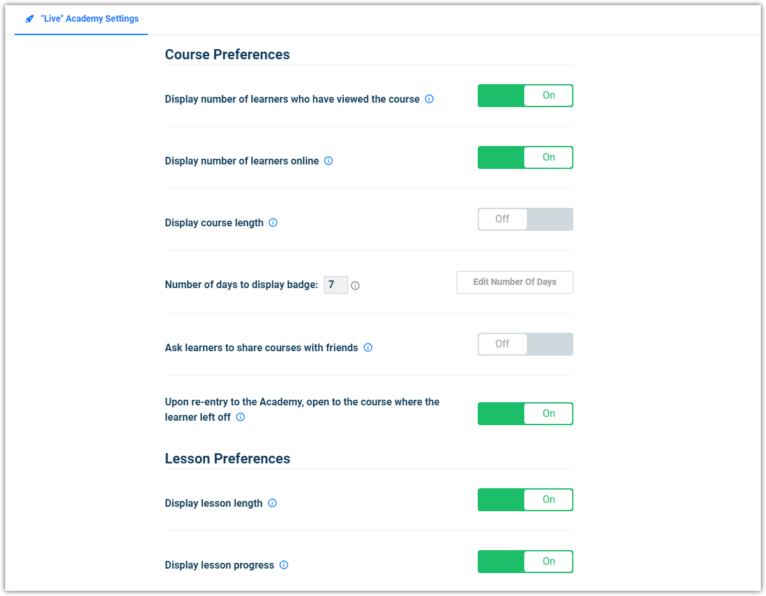This screenshot has height=596, width=766.
Task: Disable Display number of learners online toggle
Action: pyautogui.click(x=526, y=157)
